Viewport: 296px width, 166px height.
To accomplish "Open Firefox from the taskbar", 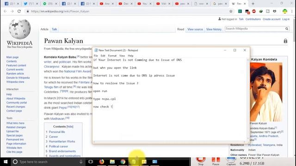I will [x=102, y=162].
